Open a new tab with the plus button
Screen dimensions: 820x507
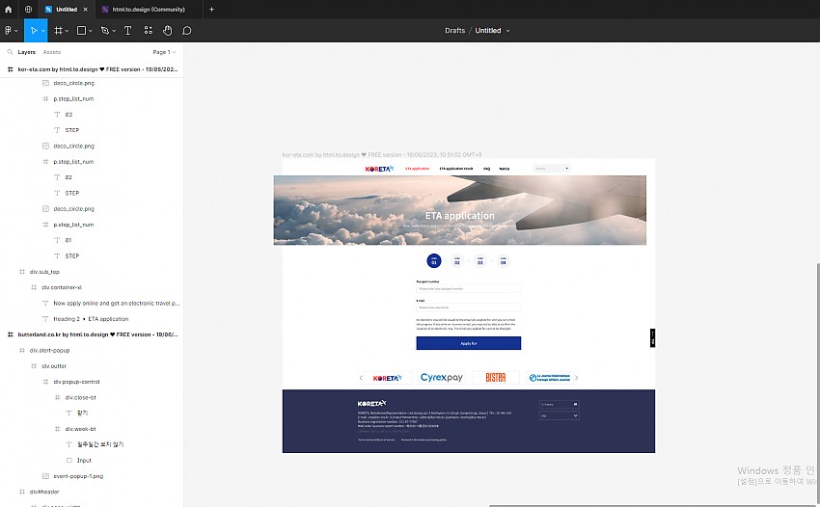click(211, 9)
